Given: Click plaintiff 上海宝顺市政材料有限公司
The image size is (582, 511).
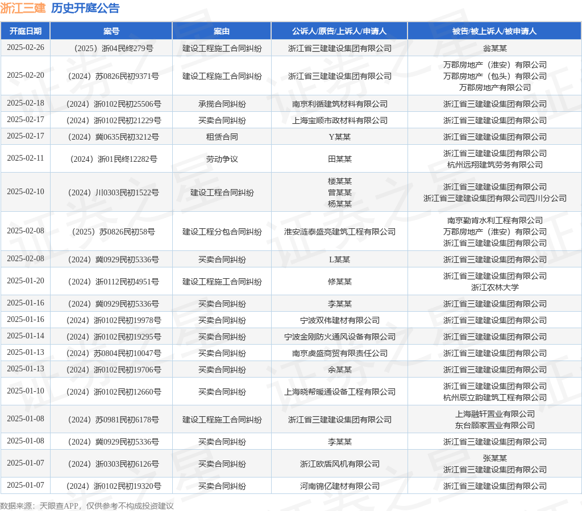Looking at the screenshot, I should (x=340, y=120).
